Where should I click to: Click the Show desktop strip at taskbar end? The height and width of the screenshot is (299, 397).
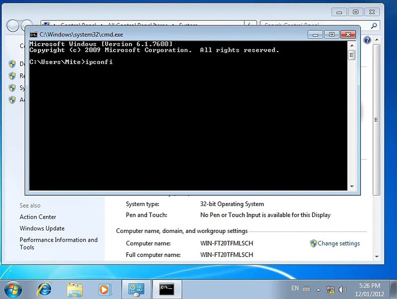click(x=393, y=289)
